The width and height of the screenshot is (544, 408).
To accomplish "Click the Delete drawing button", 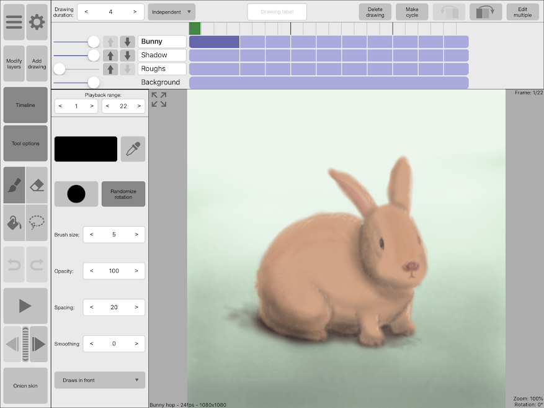I will click(x=375, y=12).
